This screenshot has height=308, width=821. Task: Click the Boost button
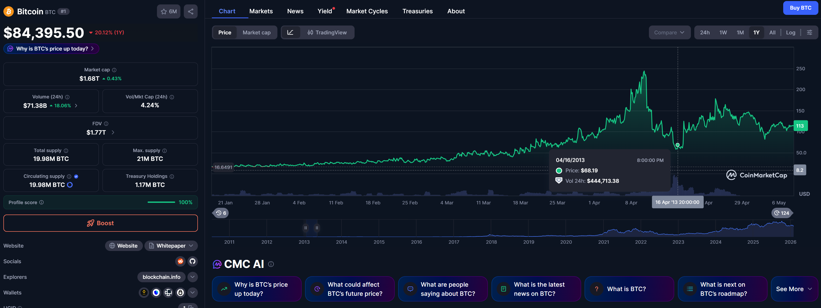click(x=100, y=223)
